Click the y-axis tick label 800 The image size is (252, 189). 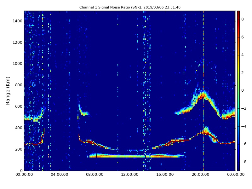(x=19, y=85)
